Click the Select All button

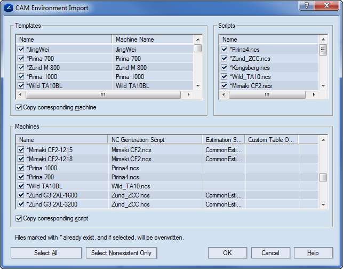pyautogui.click(x=46, y=253)
